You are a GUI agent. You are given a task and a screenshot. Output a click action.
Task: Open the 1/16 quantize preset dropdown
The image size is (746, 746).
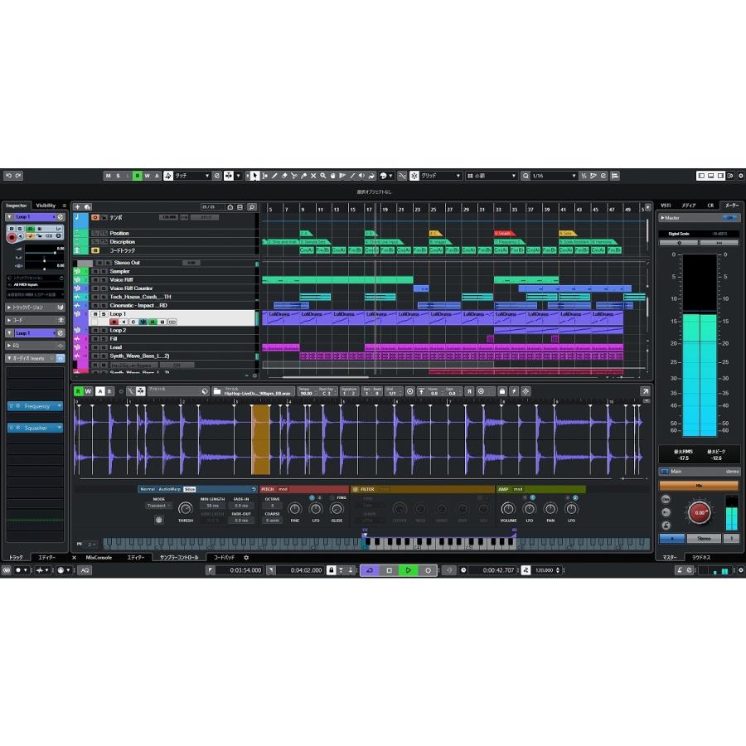click(x=552, y=176)
